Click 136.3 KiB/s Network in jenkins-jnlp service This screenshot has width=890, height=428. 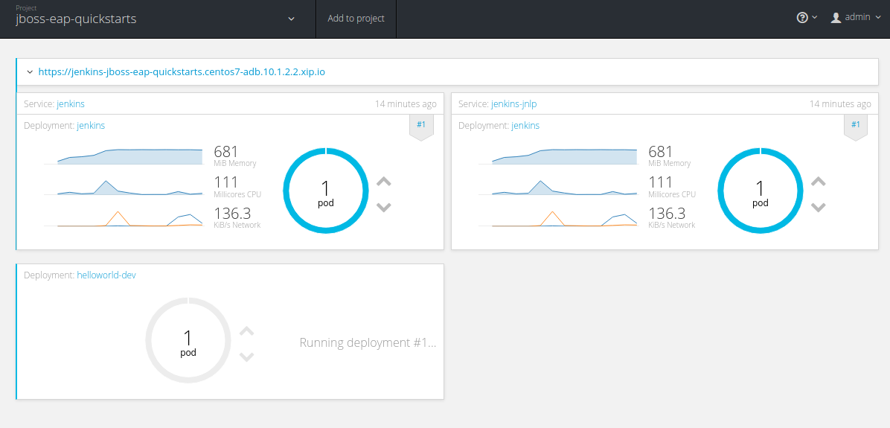[x=672, y=218]
